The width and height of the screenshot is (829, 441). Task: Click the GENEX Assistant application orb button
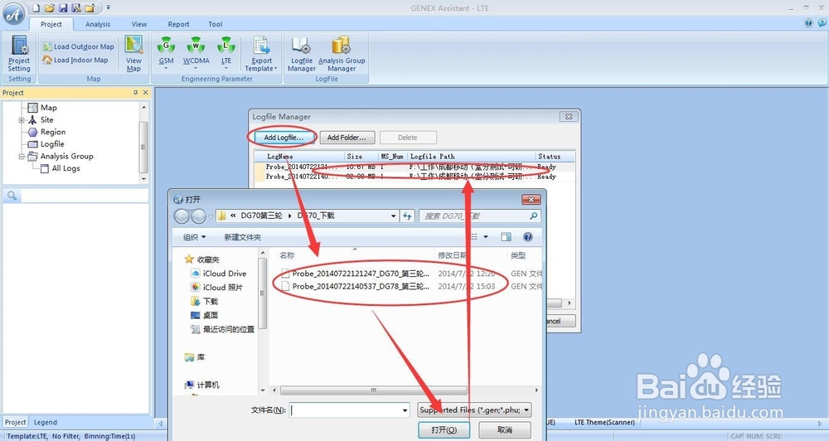[14, 14]
